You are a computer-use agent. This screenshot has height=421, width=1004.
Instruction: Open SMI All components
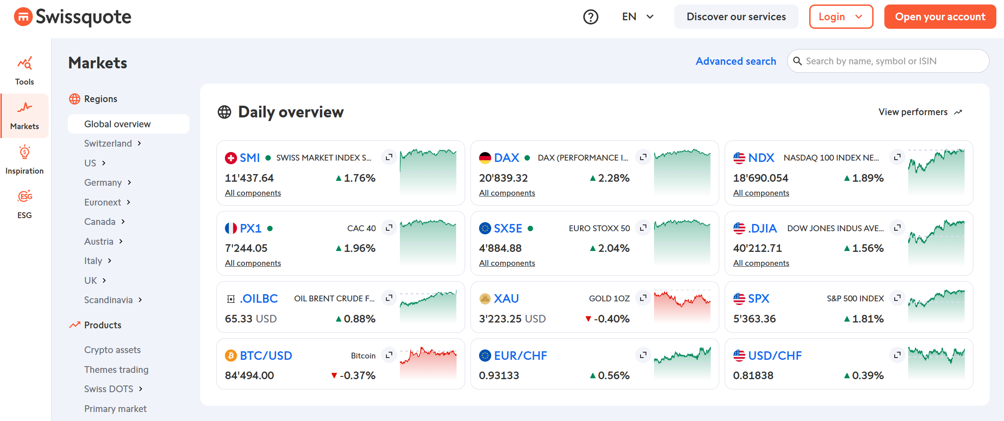253,193
